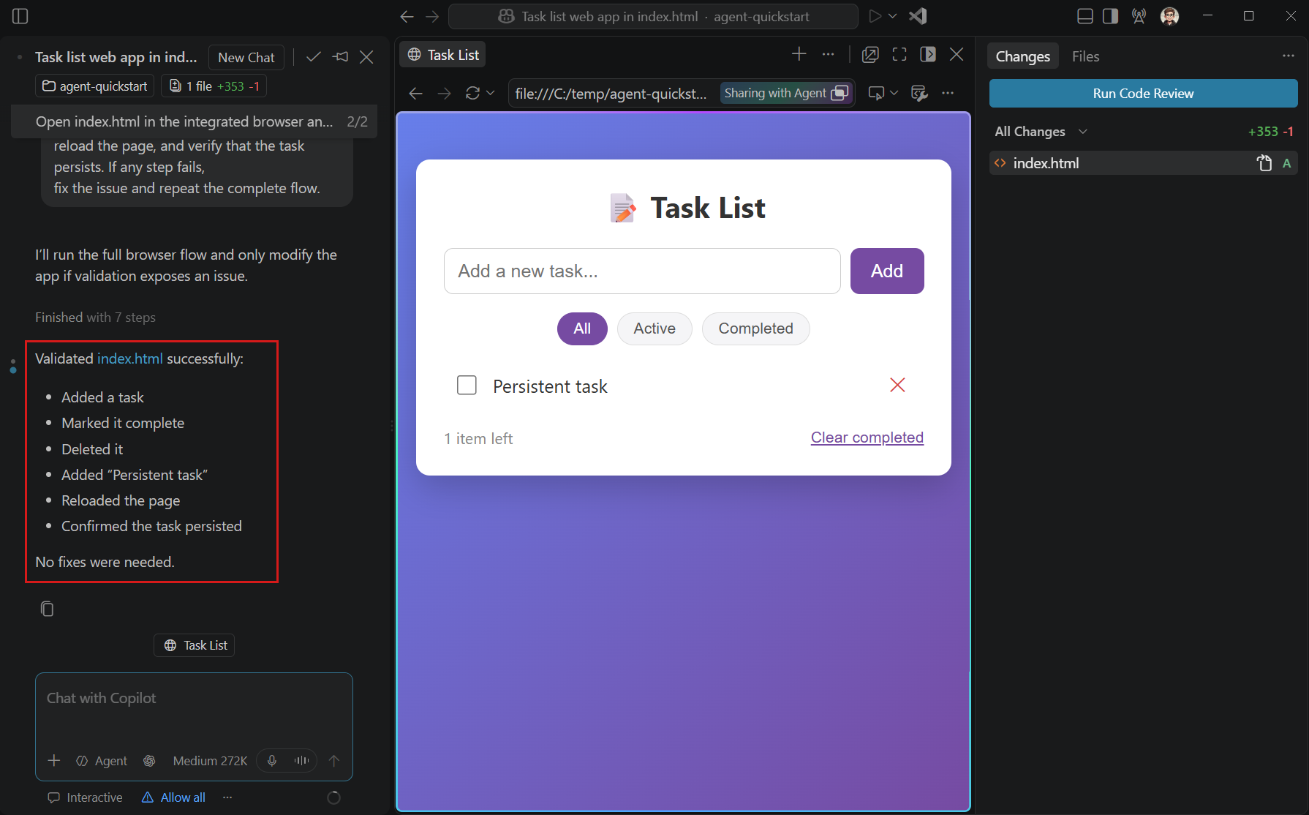Open the Interactive mode selector
This screenshot has width=1309, height=815.
[86, 797]
